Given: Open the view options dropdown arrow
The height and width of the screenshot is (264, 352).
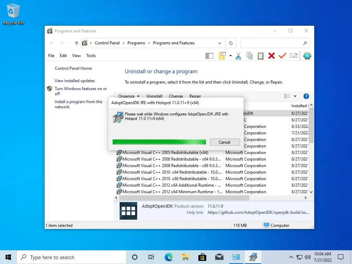Looking at the screenshot, I should click(x=295, y=96).
